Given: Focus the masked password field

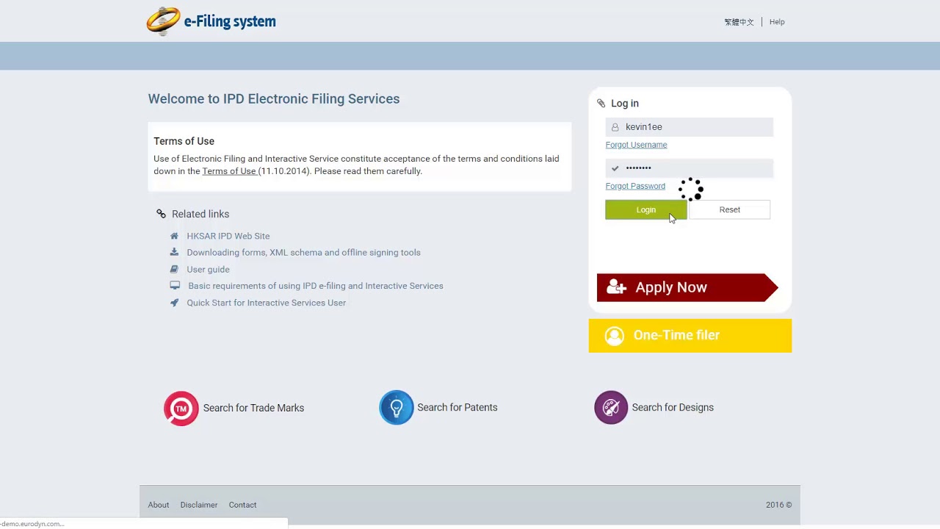Looking at the screenshot, I should point(690,168).
